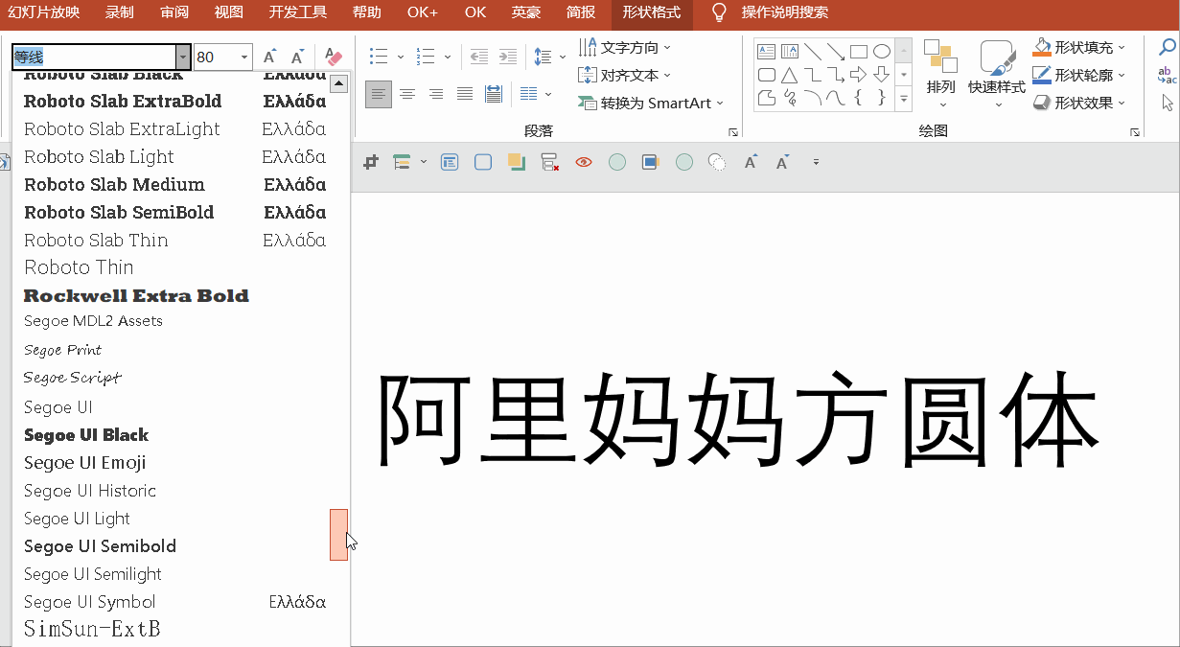Pick the straight line shape
Image resolution: width=1180 pixels, height=647 pixels.
click(813, 52)
